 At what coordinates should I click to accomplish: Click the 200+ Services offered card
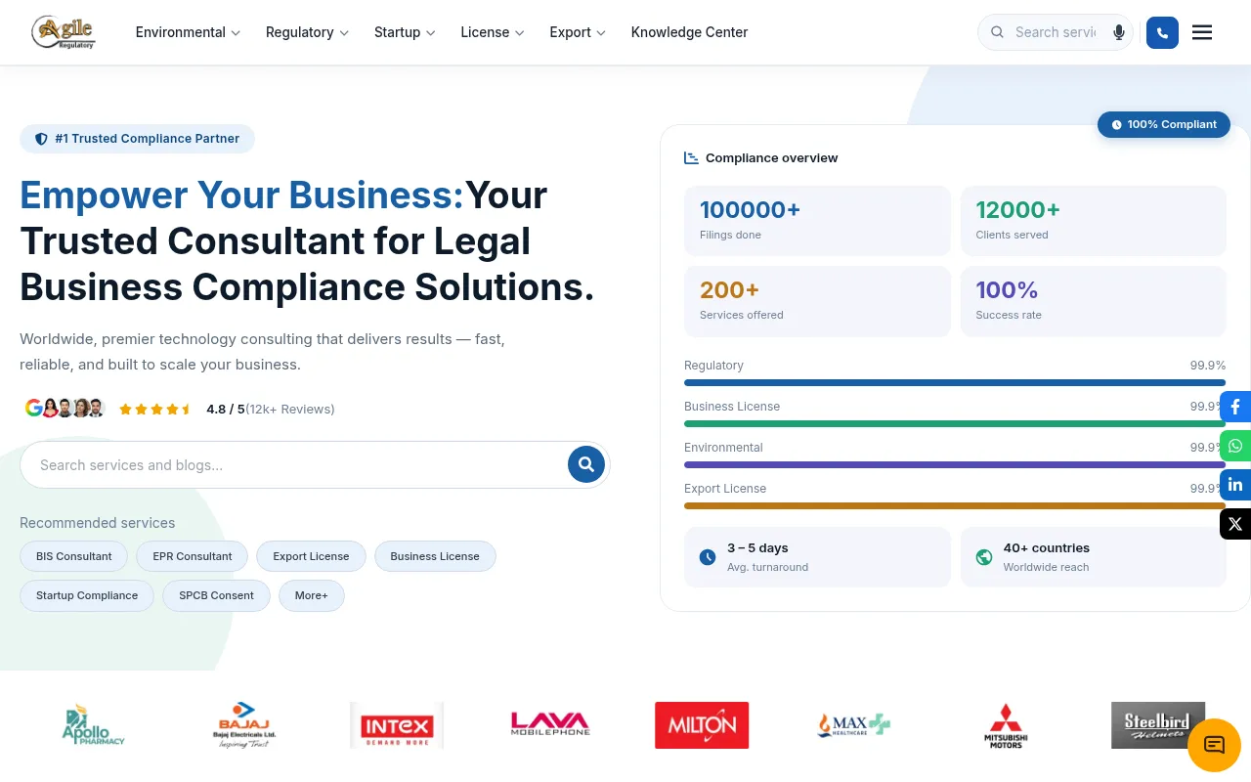pos(817,301)
